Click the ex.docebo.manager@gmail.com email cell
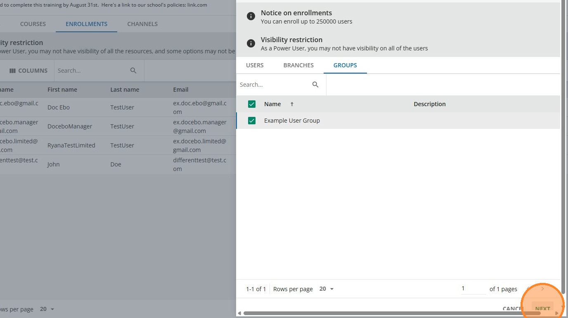Viewport: 568px width, 318px height. [x=200, y=126]
